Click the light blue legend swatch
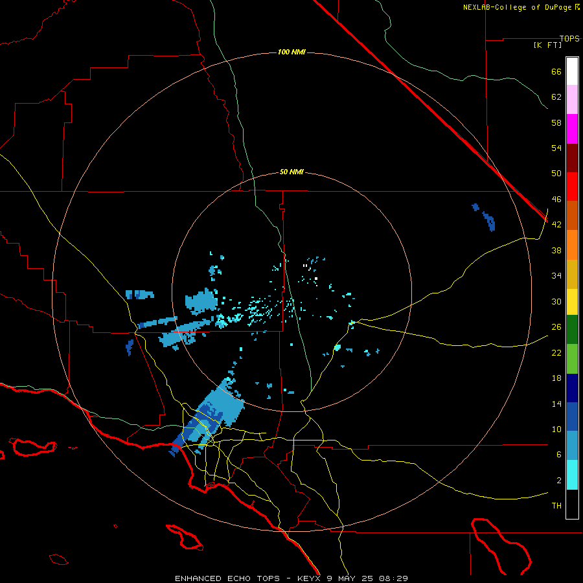The height and width of the screenshot is (583, 583). point(572,445)
